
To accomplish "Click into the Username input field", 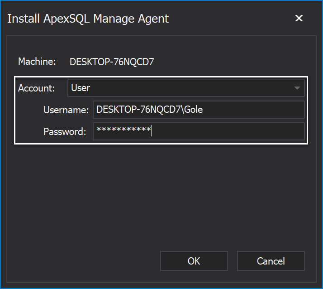I will [x=199, y=110].
